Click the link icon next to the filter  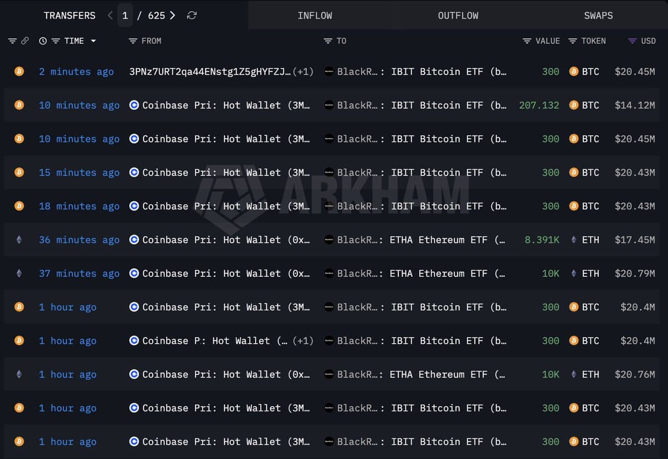coord(26,41)
